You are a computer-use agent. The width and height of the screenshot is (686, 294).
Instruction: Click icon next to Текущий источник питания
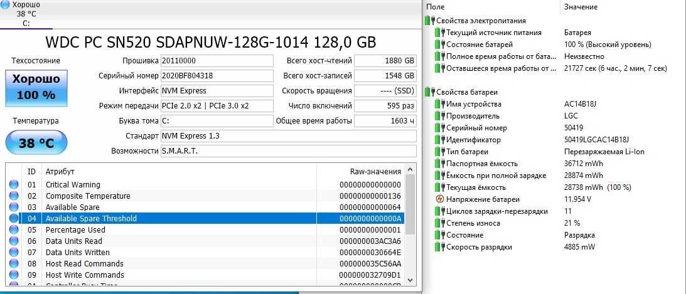440,33
